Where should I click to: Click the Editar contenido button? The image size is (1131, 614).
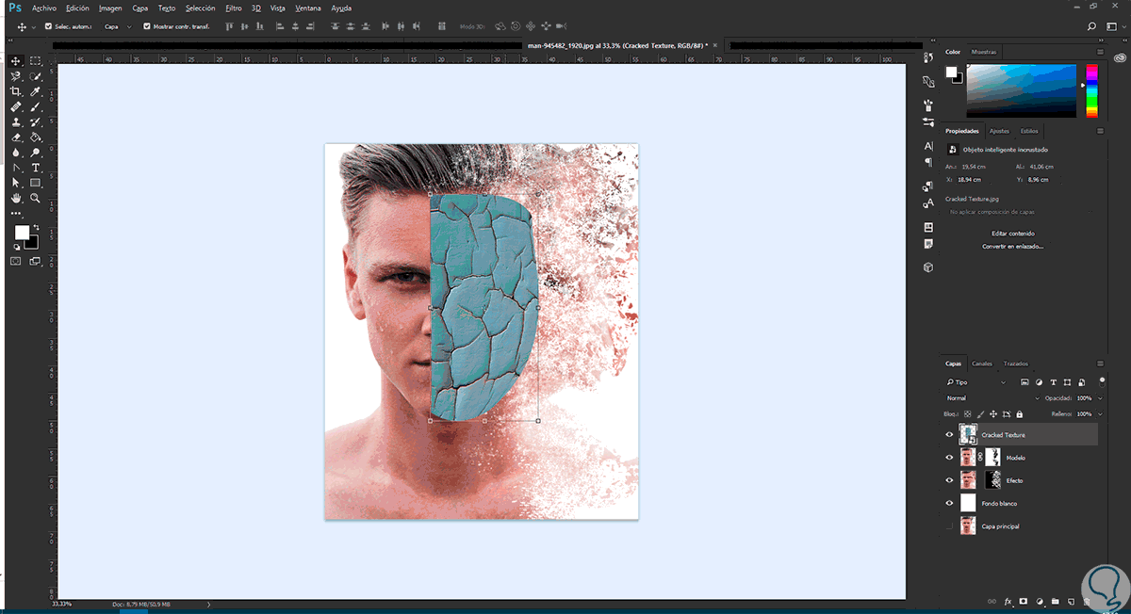tap(1012, 233)
